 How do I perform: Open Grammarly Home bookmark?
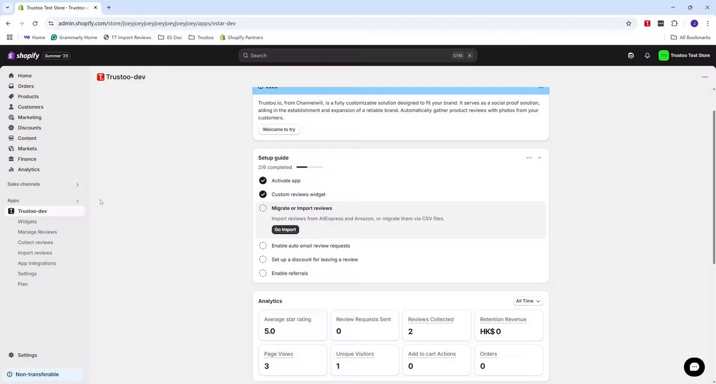[74, 37]
